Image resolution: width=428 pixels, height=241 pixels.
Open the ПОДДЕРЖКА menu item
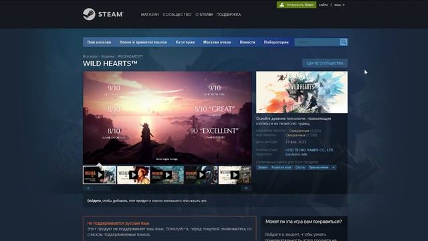coord(229,15)
